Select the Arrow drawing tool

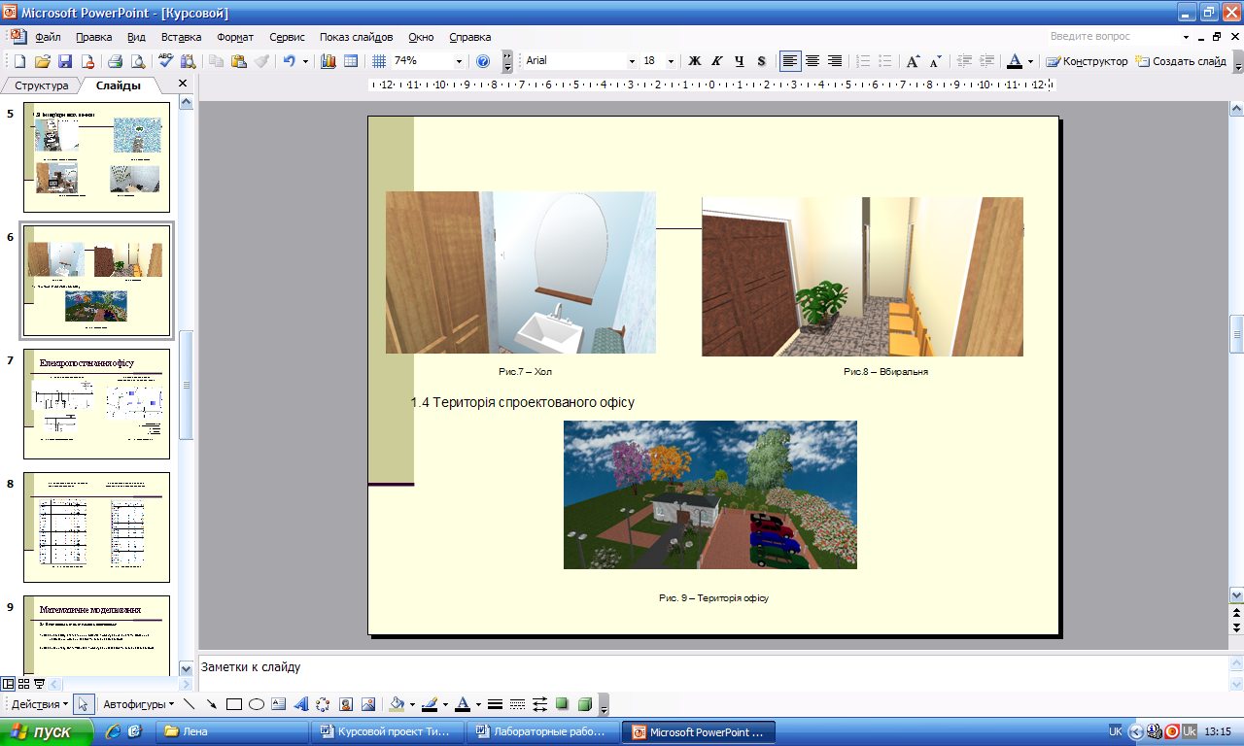pyautogui.click(x=211, y=704)
